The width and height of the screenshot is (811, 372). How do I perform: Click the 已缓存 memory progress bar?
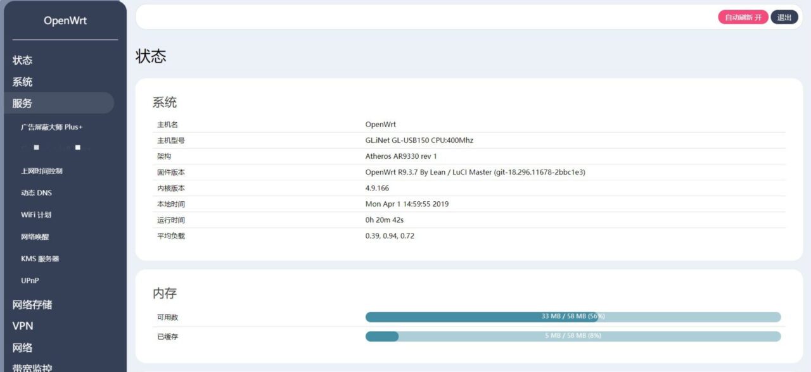(x=573, y=337)
